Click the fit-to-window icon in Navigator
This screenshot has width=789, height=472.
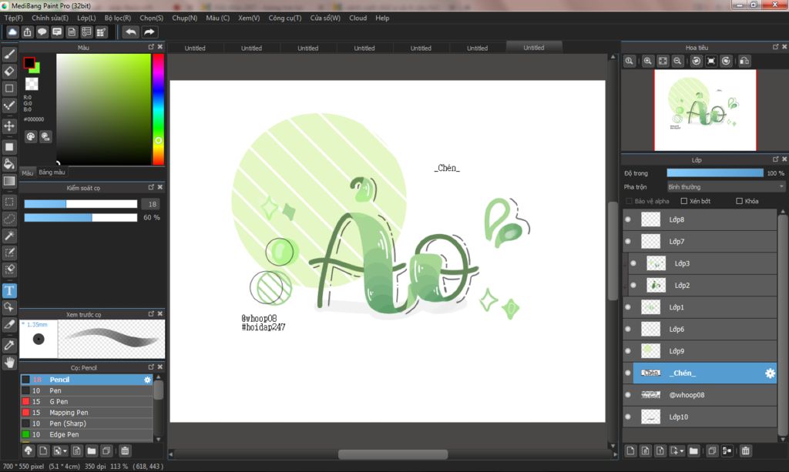click(663, 61)
